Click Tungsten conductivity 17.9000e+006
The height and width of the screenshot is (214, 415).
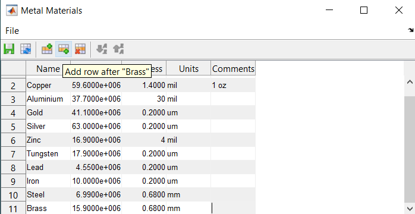96,154
